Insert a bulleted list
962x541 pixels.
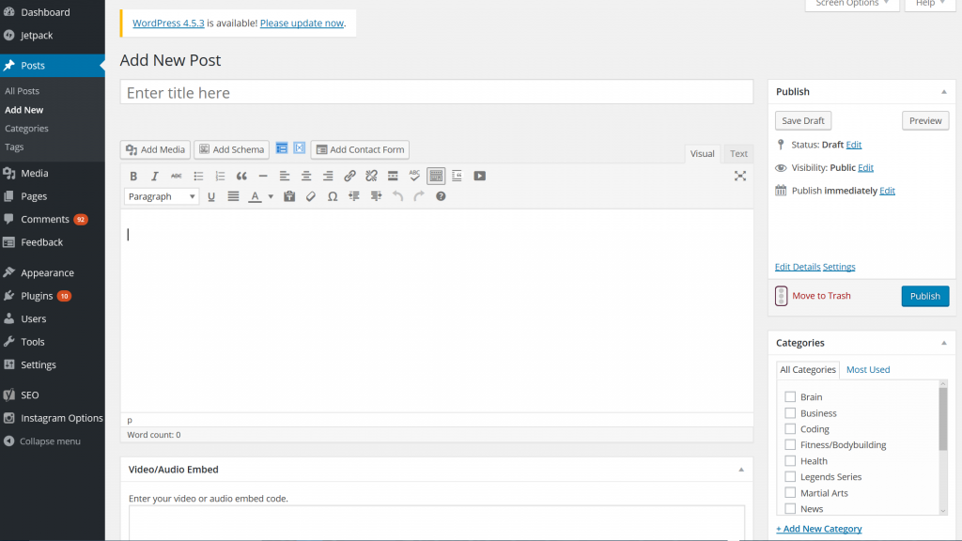click(198, 176)
